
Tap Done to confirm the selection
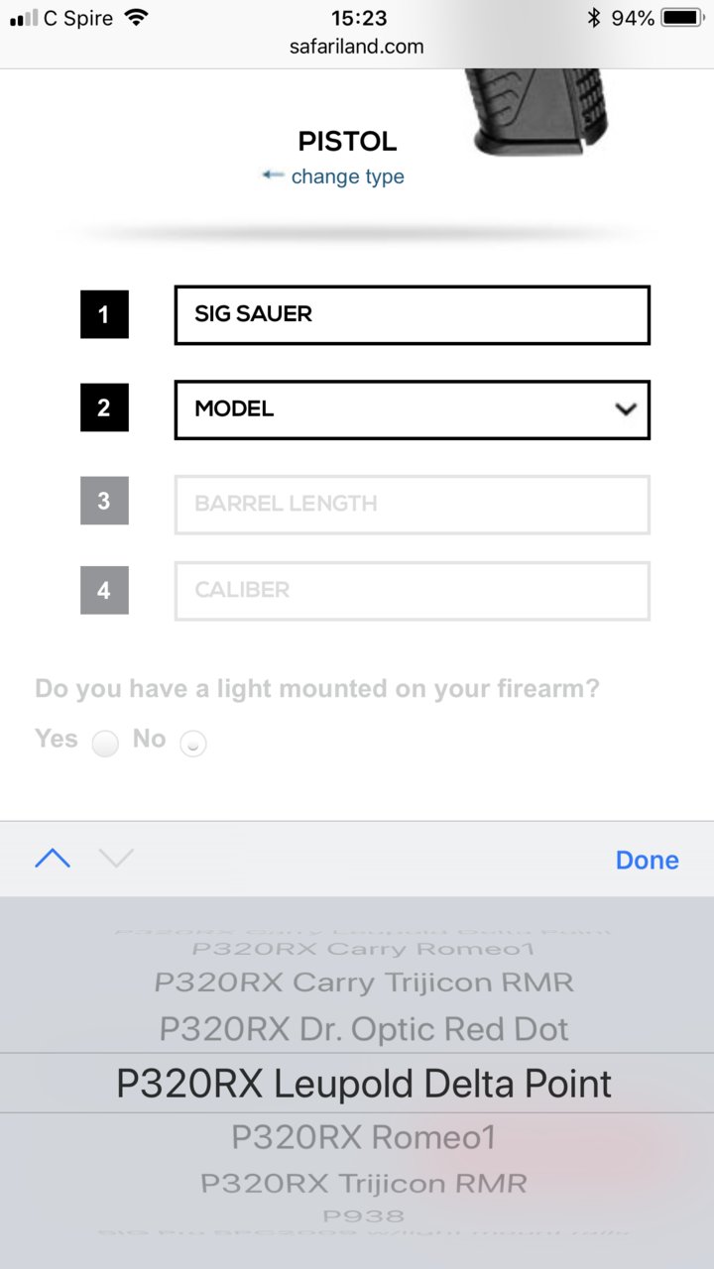(x=647, y=860)
